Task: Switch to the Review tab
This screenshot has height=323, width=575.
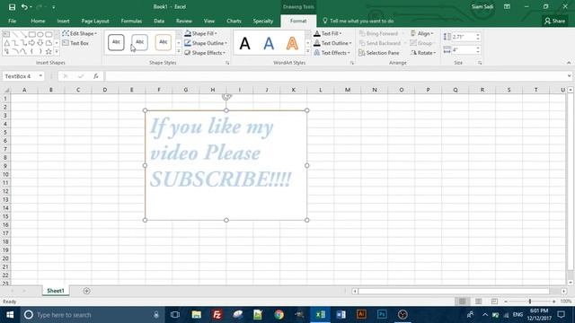Action: (183, 21)
